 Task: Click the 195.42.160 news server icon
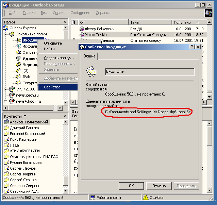12,89
